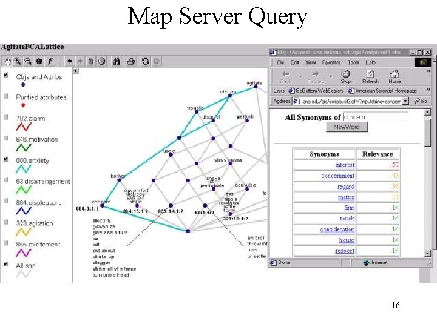437x327 pixels.
Task: Open the Favorites menu
Action: click(331, 62)
